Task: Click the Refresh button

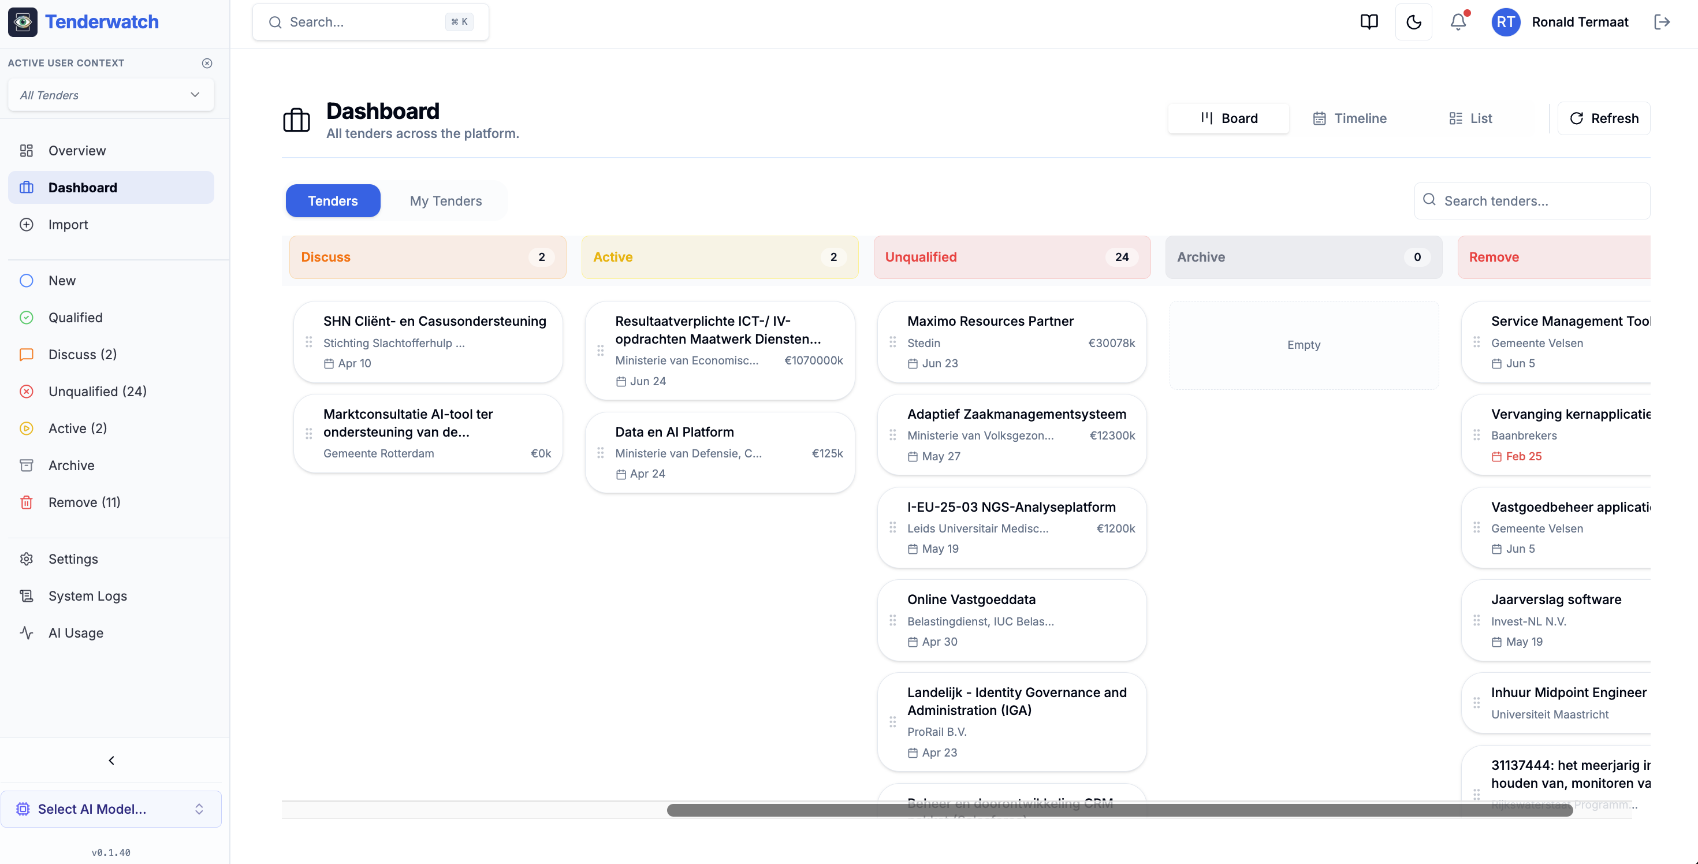Action: (1603, 118)
